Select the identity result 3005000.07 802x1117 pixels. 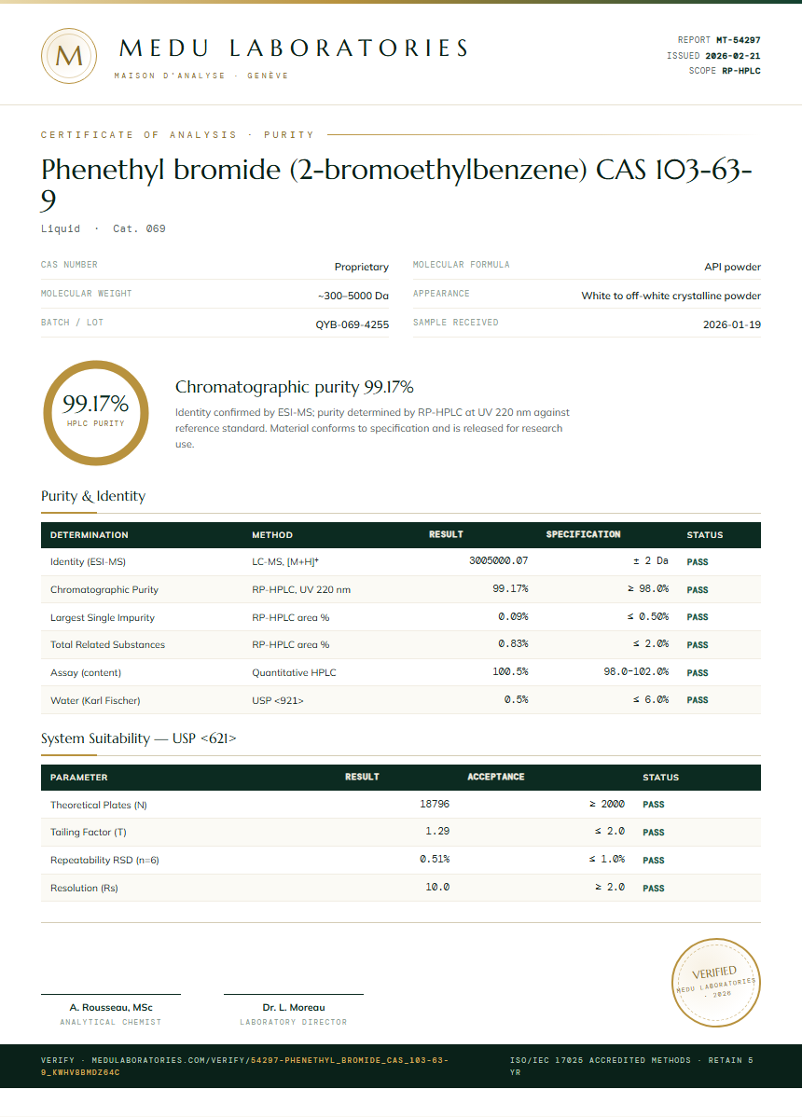pyautogui.click(x=499, y=560)
